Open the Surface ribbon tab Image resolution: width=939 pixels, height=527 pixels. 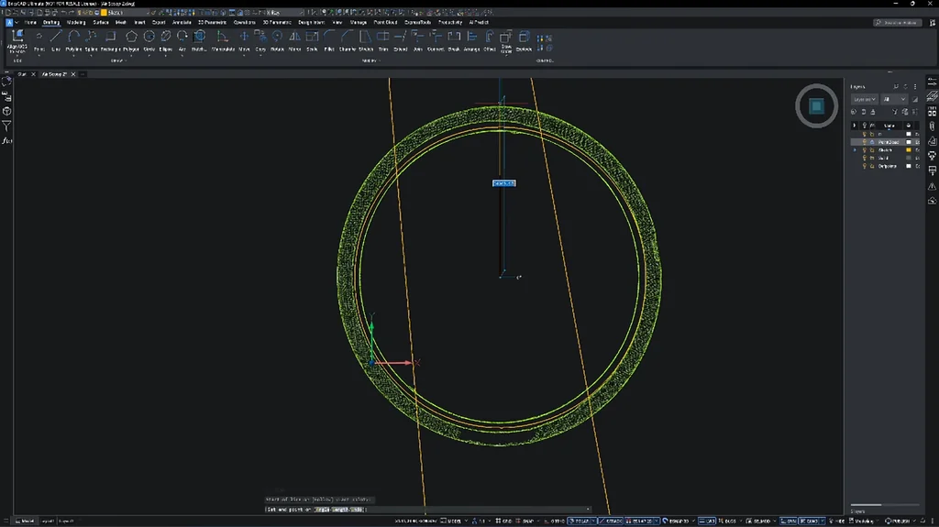pos(101,23)
